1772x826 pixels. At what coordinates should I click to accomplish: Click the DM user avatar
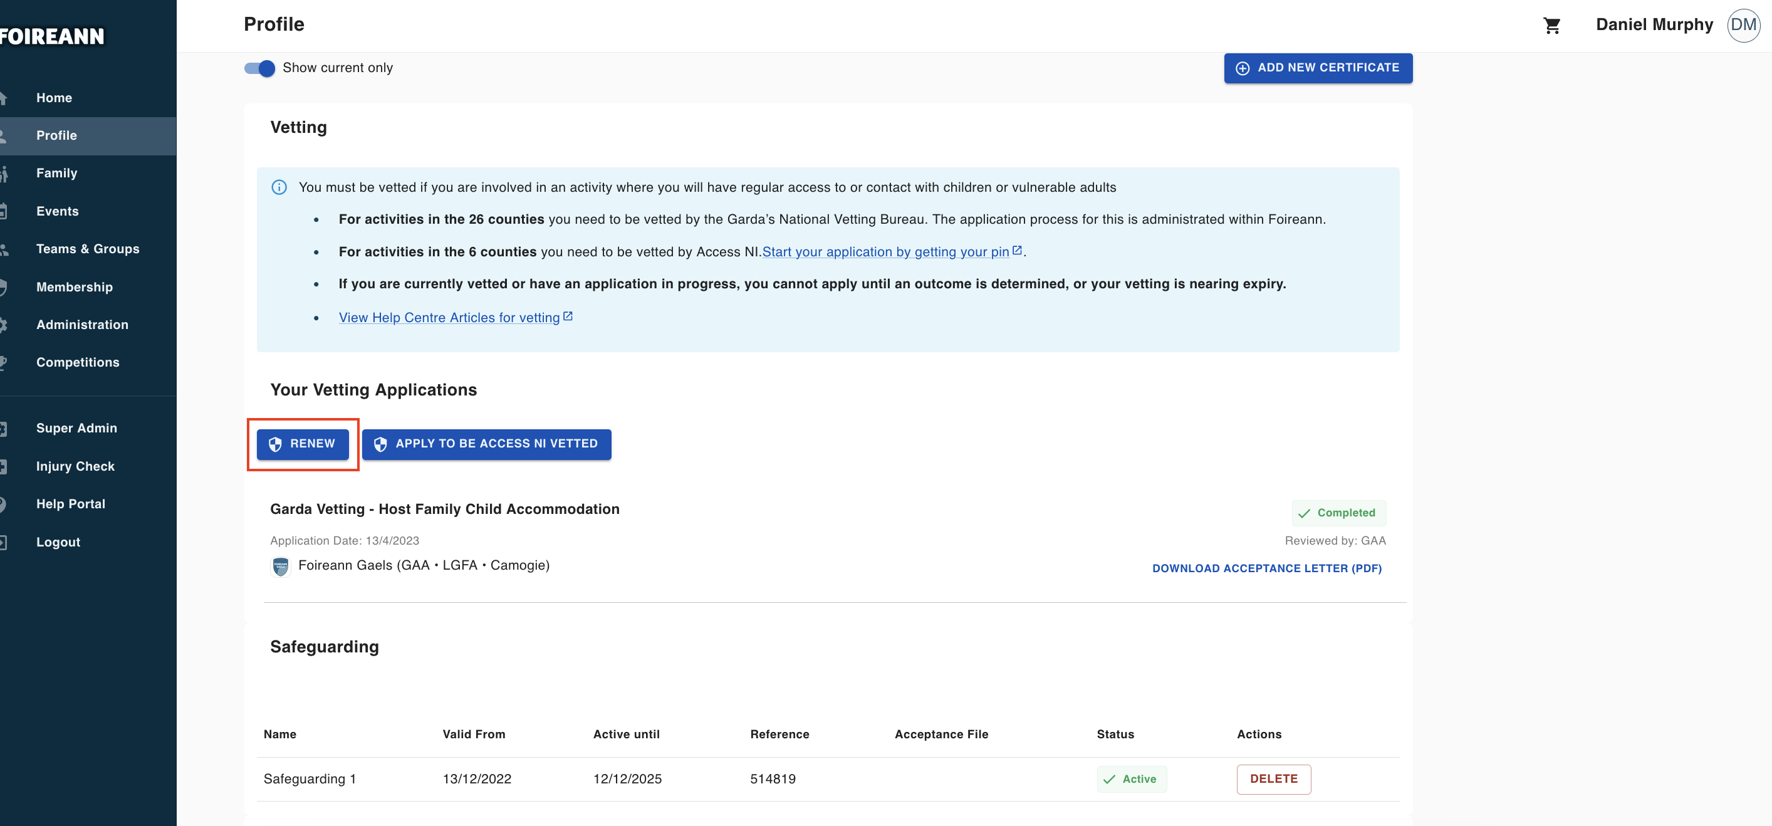(1743, 26)
